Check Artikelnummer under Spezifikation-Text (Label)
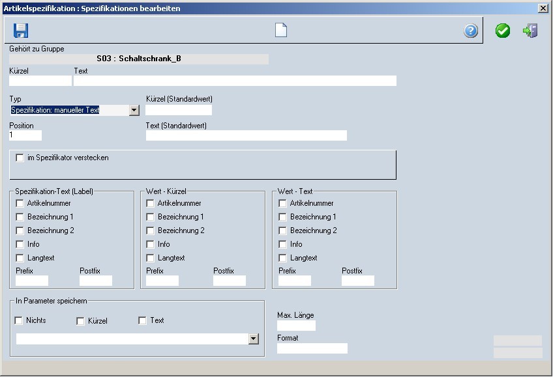 click(20, 203)
